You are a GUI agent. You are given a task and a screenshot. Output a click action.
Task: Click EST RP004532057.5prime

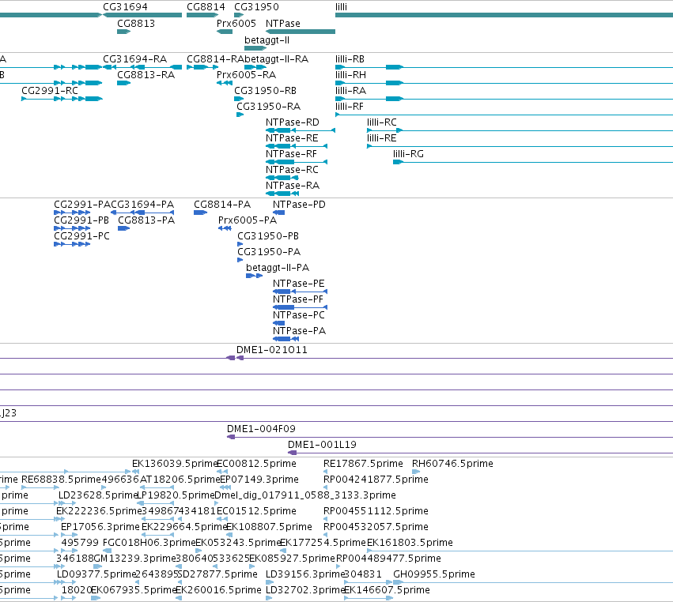pos(376,528)
